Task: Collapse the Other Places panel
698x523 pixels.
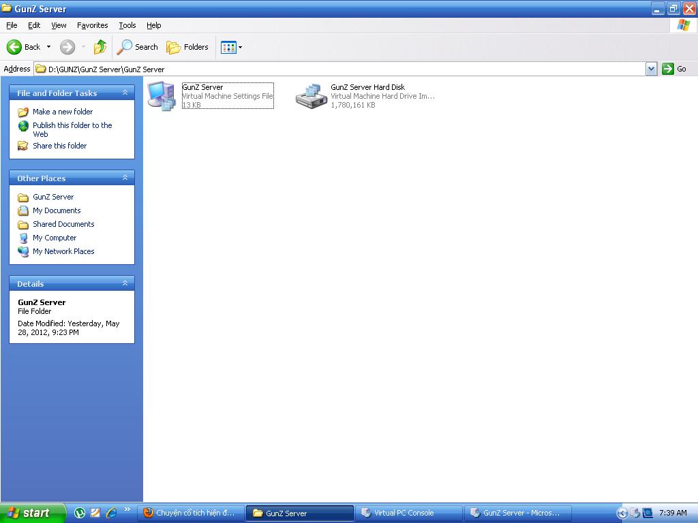Action: click(x=125, y=178)
